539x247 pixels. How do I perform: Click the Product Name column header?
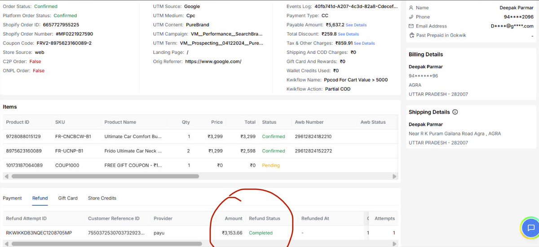point(120,122)
